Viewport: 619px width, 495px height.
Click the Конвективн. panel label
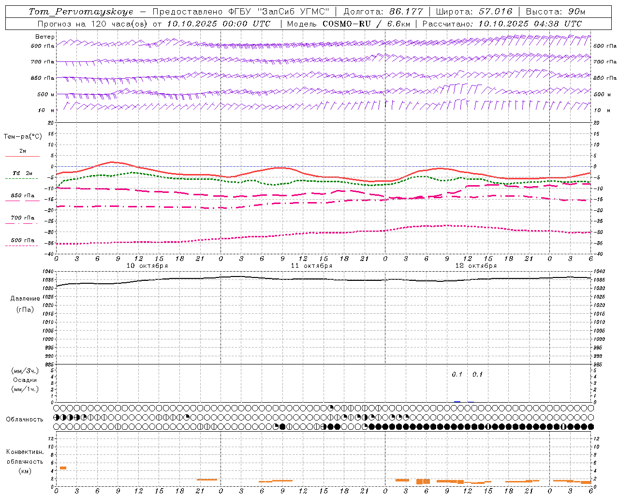point(25,452)
